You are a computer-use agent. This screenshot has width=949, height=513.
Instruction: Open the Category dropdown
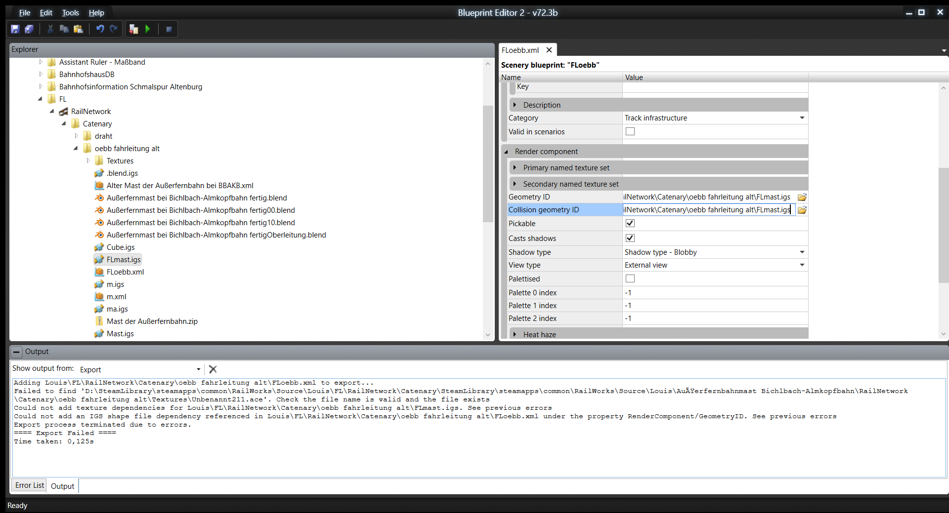802,118
